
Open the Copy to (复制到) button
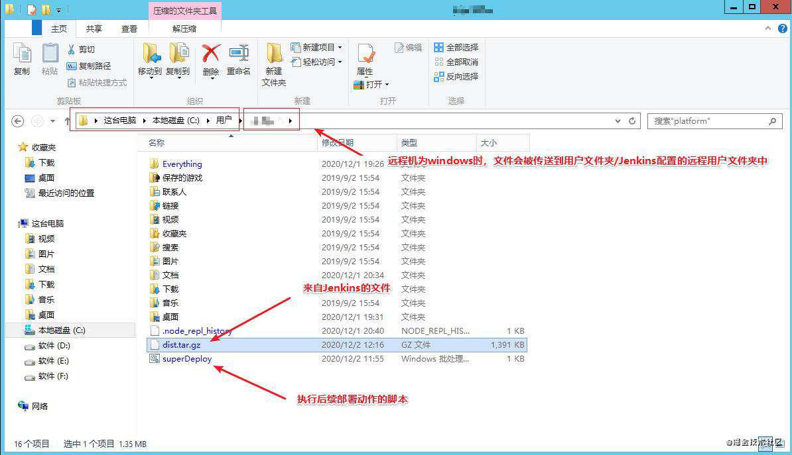click(178, 60)
